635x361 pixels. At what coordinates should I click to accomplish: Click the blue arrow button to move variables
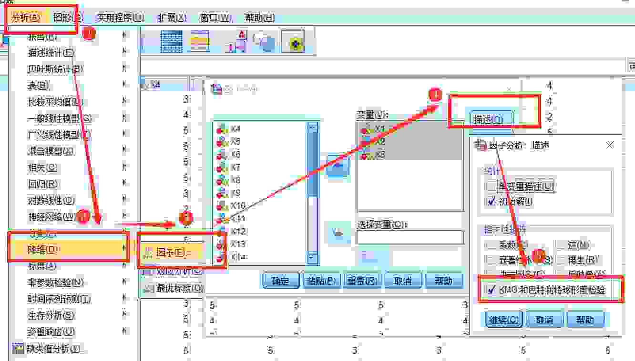(x=338, y=165)
